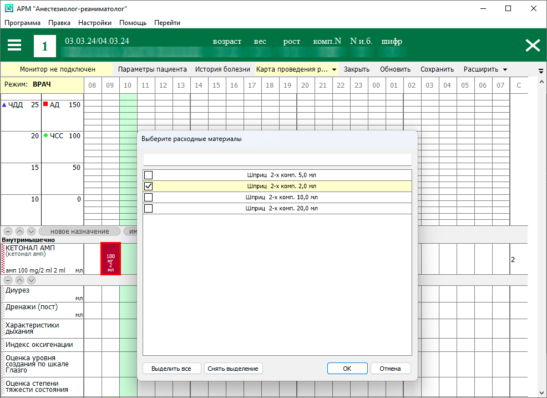Open the Расширить dropdown arrow

(505, 69)
